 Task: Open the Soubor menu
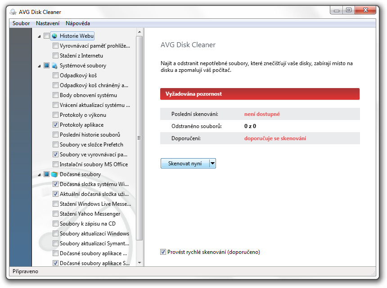(21, 23)
